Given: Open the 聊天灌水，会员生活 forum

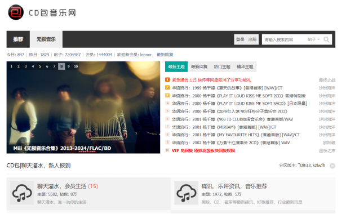Looking at the screenshot, I should [62, 186].
